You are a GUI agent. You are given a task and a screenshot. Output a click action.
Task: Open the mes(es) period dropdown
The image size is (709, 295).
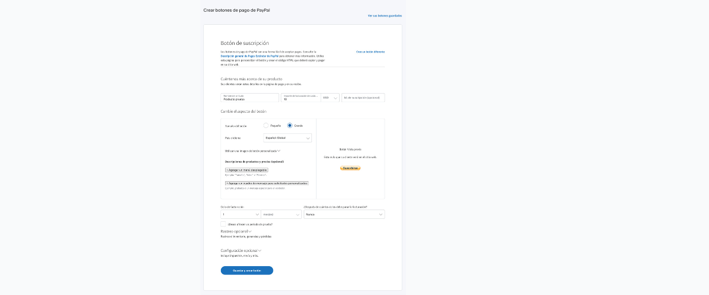coord(281,214)
